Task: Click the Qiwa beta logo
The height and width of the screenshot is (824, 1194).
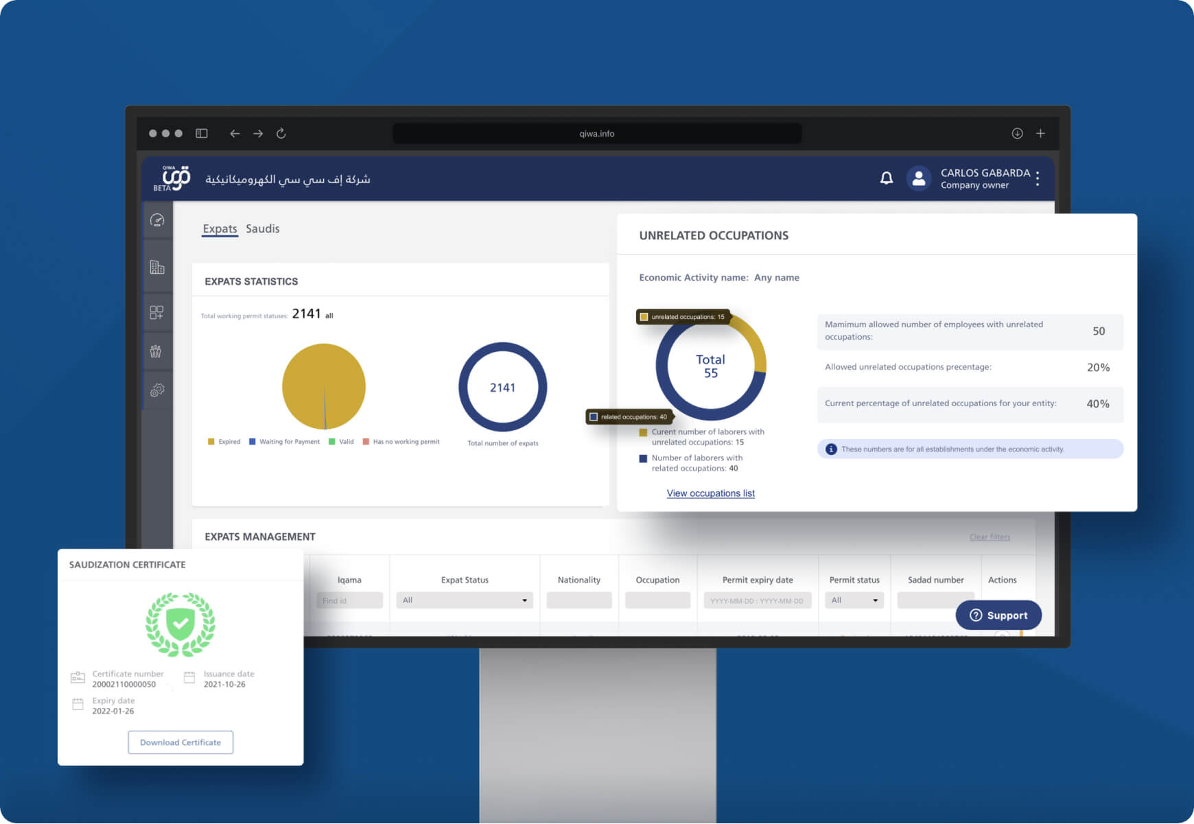Action: 172,178
